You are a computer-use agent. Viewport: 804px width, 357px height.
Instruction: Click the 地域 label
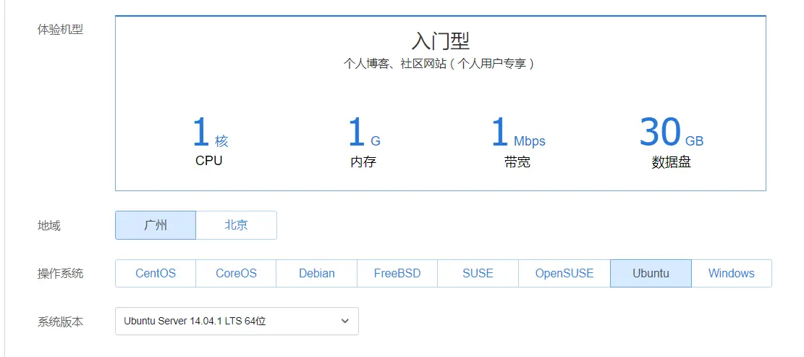click(x=48, y=226)
